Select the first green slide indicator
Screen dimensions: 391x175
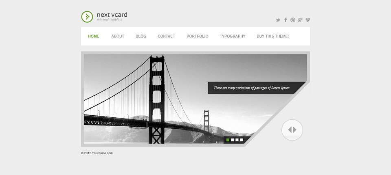coord(228,140)
